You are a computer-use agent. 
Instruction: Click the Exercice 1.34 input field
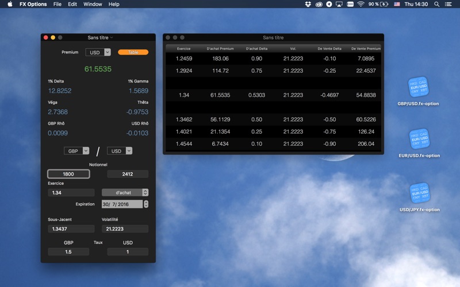[71, 193]
